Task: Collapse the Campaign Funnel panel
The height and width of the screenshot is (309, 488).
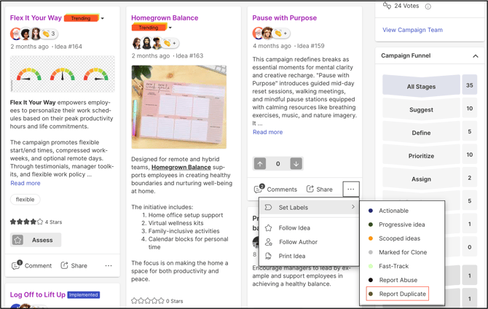Action: pyautogui.click(x=475, y=55)
